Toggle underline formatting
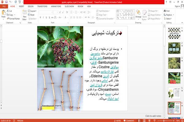This screenshot has height=122, width=184. [x=46, y=17]
